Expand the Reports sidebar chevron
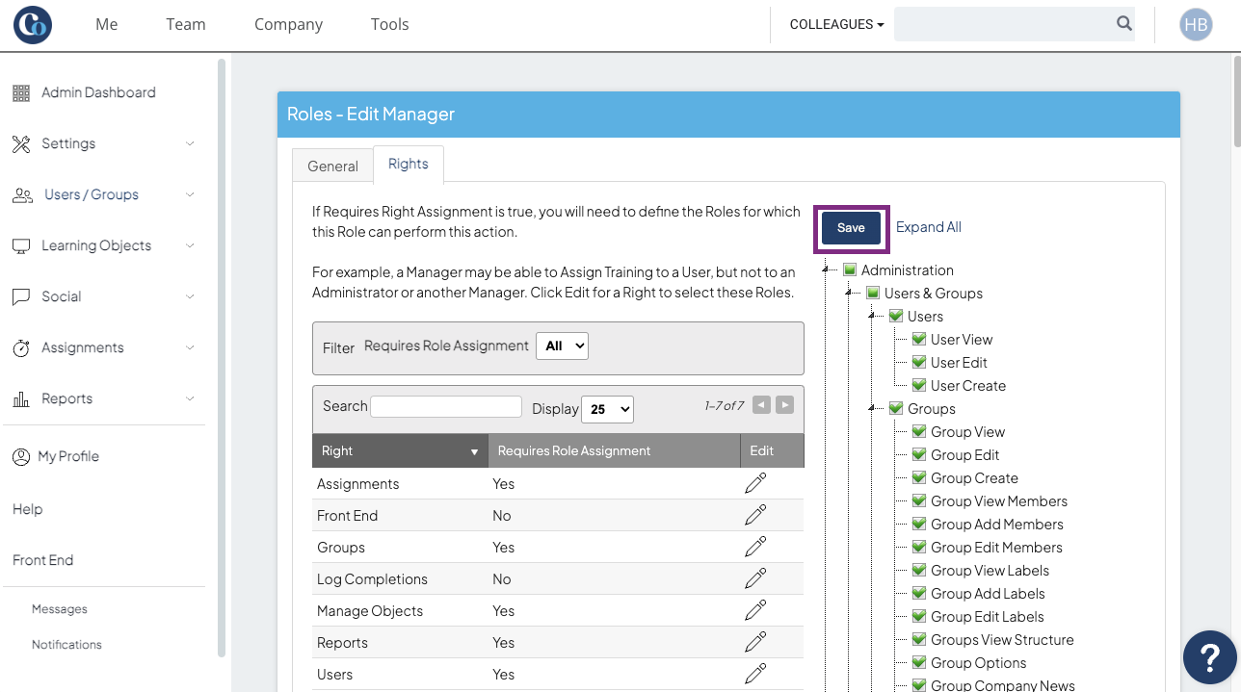Image resolution: width=1241 pixels, height=692 pixels. 190,398
